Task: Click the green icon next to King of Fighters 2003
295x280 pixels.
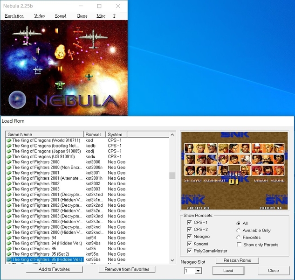Action: pos(9,189)
